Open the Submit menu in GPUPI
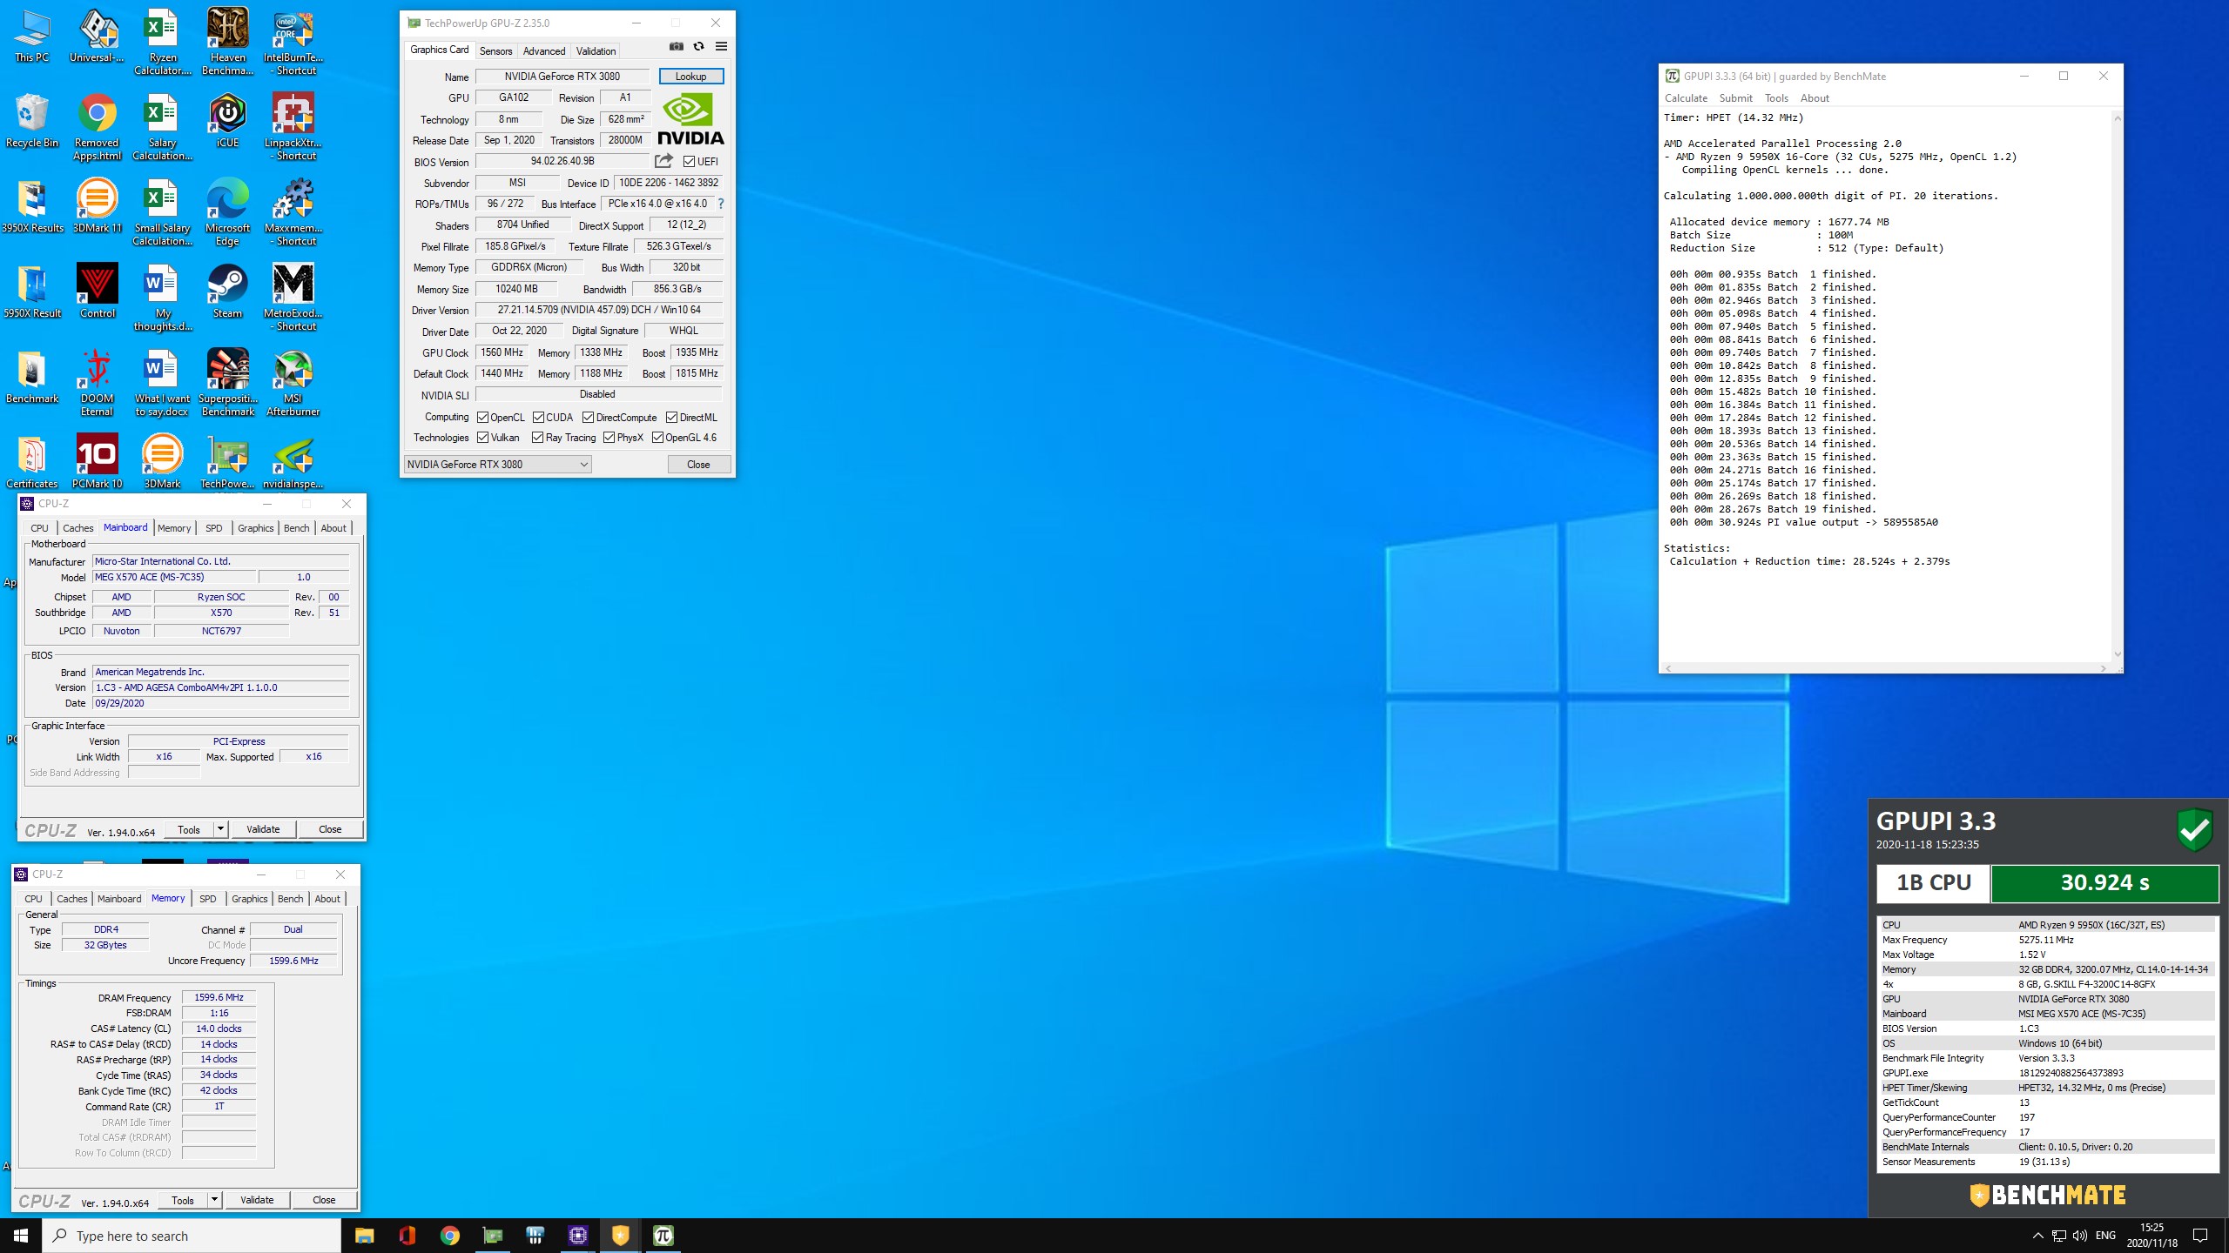 (1735, 98)
